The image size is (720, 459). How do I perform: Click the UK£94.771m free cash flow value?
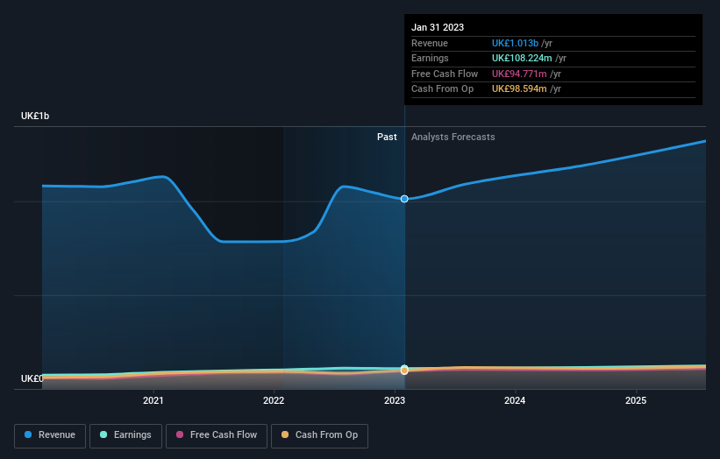pos(519,74)
